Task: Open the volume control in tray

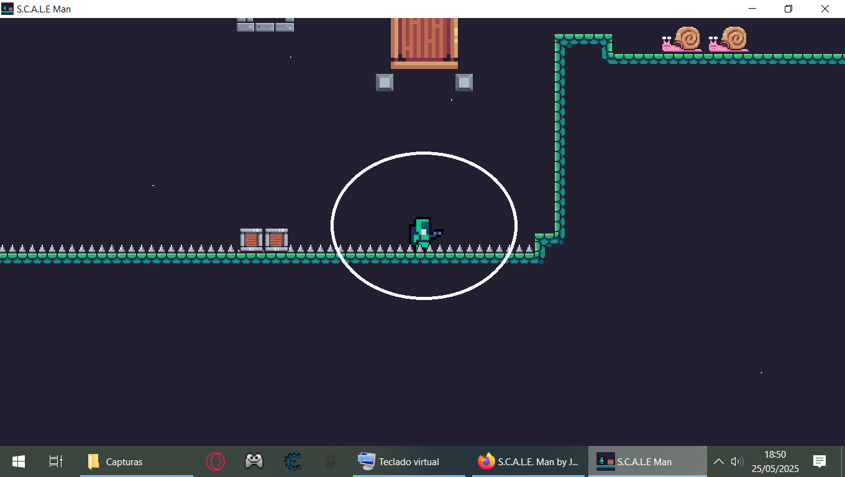Action: (x=737, y=461)
